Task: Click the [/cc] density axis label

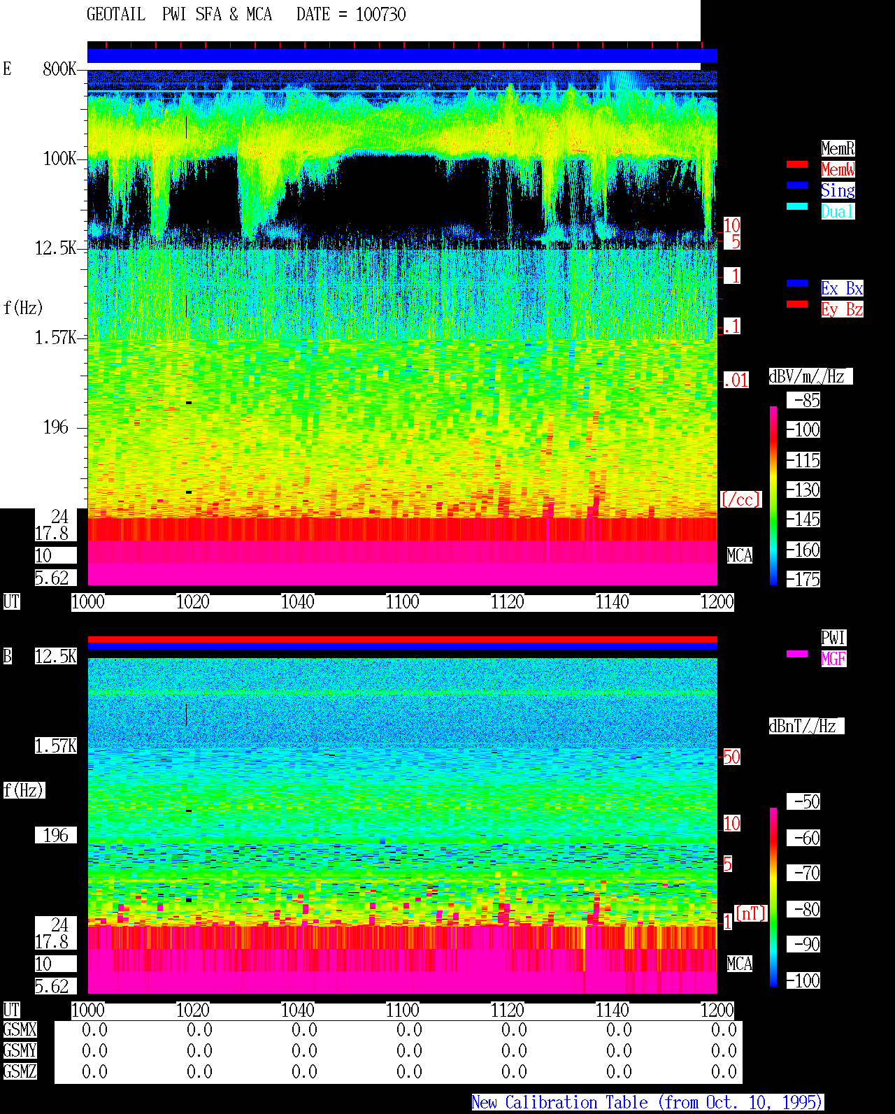Action: click(740, 499)
